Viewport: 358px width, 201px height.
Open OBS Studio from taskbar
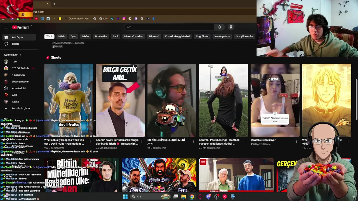216,197
